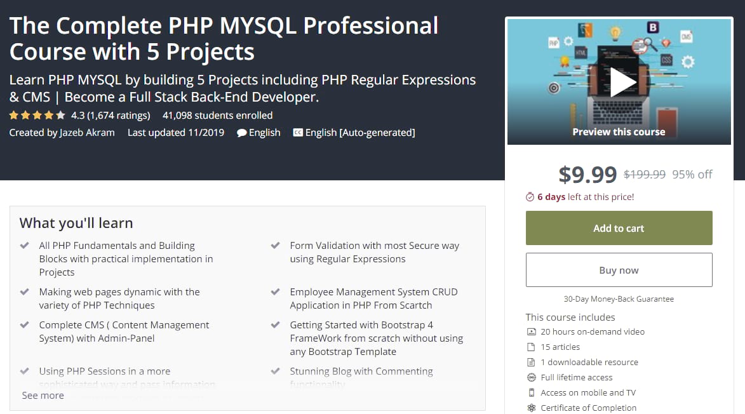Viewport: 745px width, 414px height.
Task: Click the Add to cart button
Action: tap(618, 227)
